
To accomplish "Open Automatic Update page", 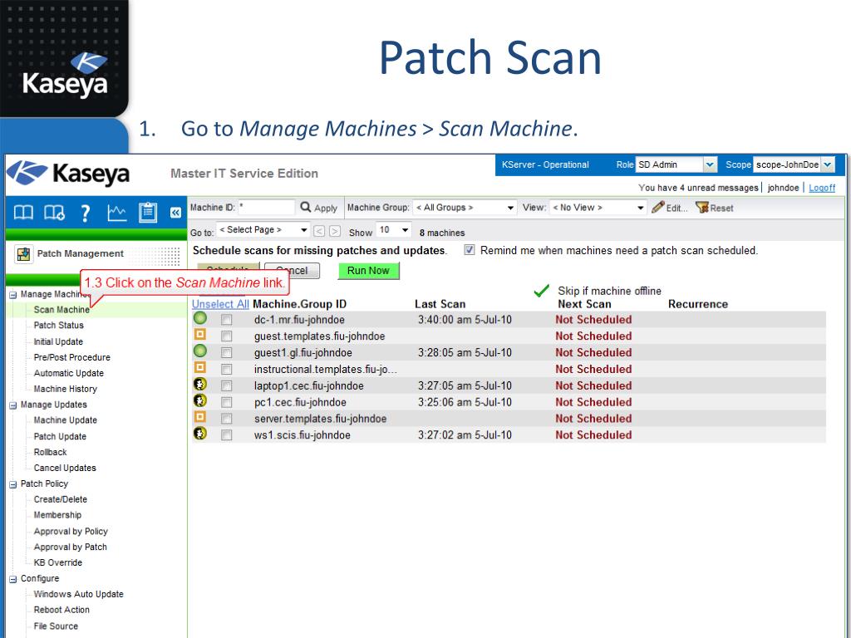I will [68, 373].
